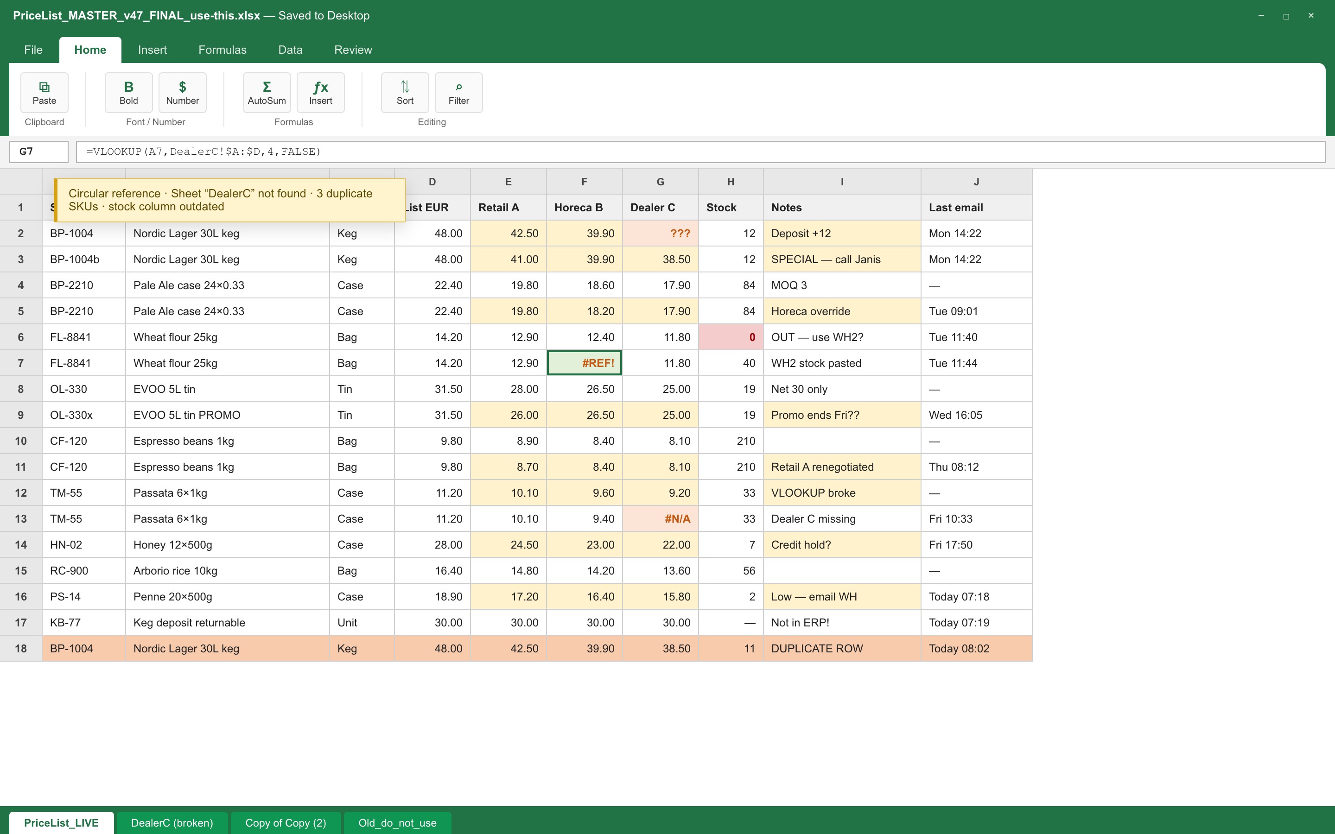Open the Data ribbon tab
Viewport: 1335px width, 834px height.
coord(290,50)
